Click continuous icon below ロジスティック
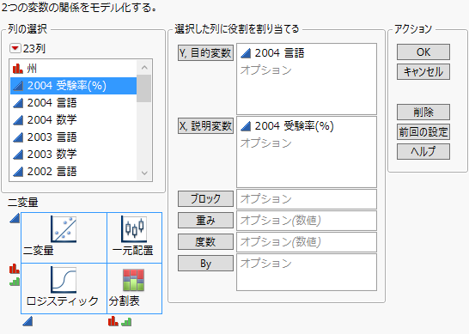 coord(27,321)
